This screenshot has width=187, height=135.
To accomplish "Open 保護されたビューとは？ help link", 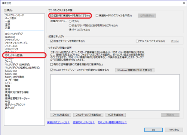I will [58, 122].
